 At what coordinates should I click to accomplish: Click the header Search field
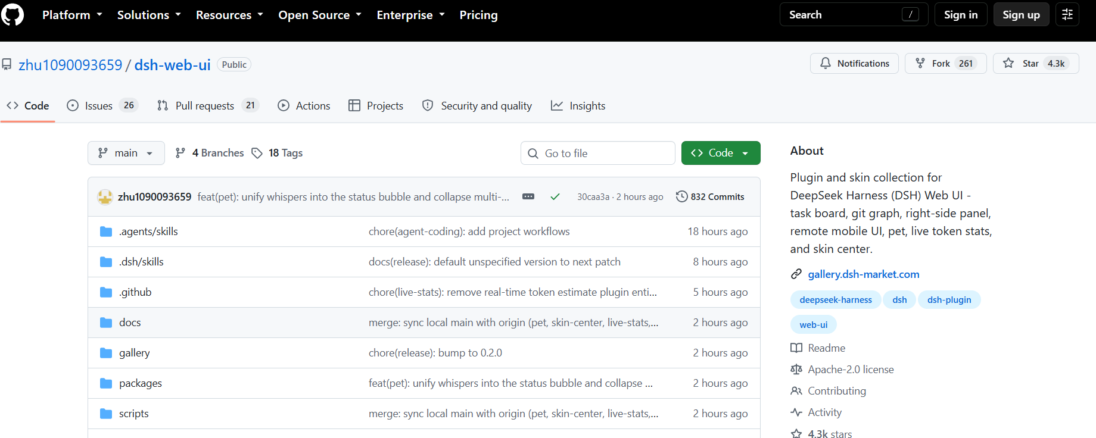tap(854, 15)
